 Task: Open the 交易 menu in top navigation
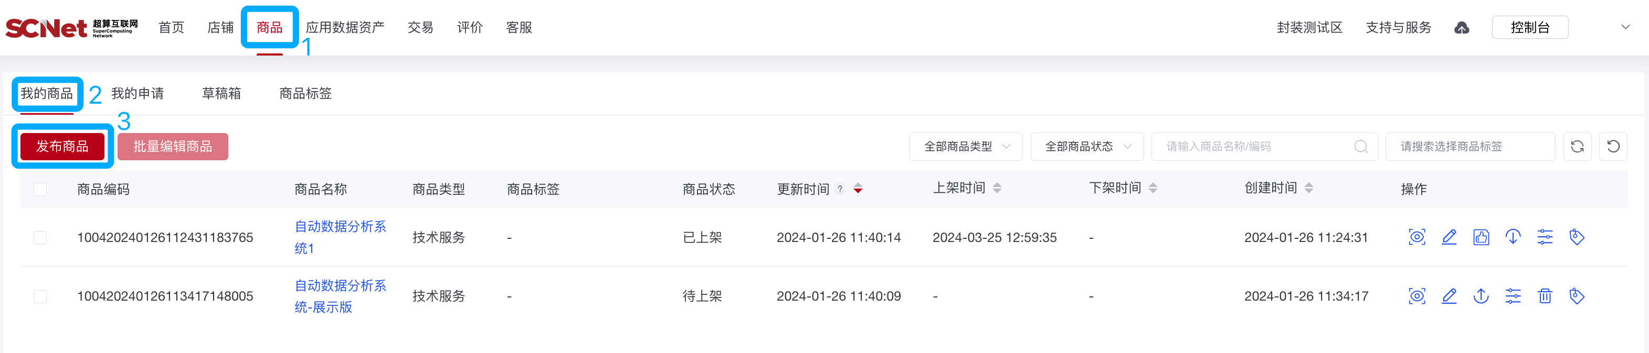tap(420, 27)
